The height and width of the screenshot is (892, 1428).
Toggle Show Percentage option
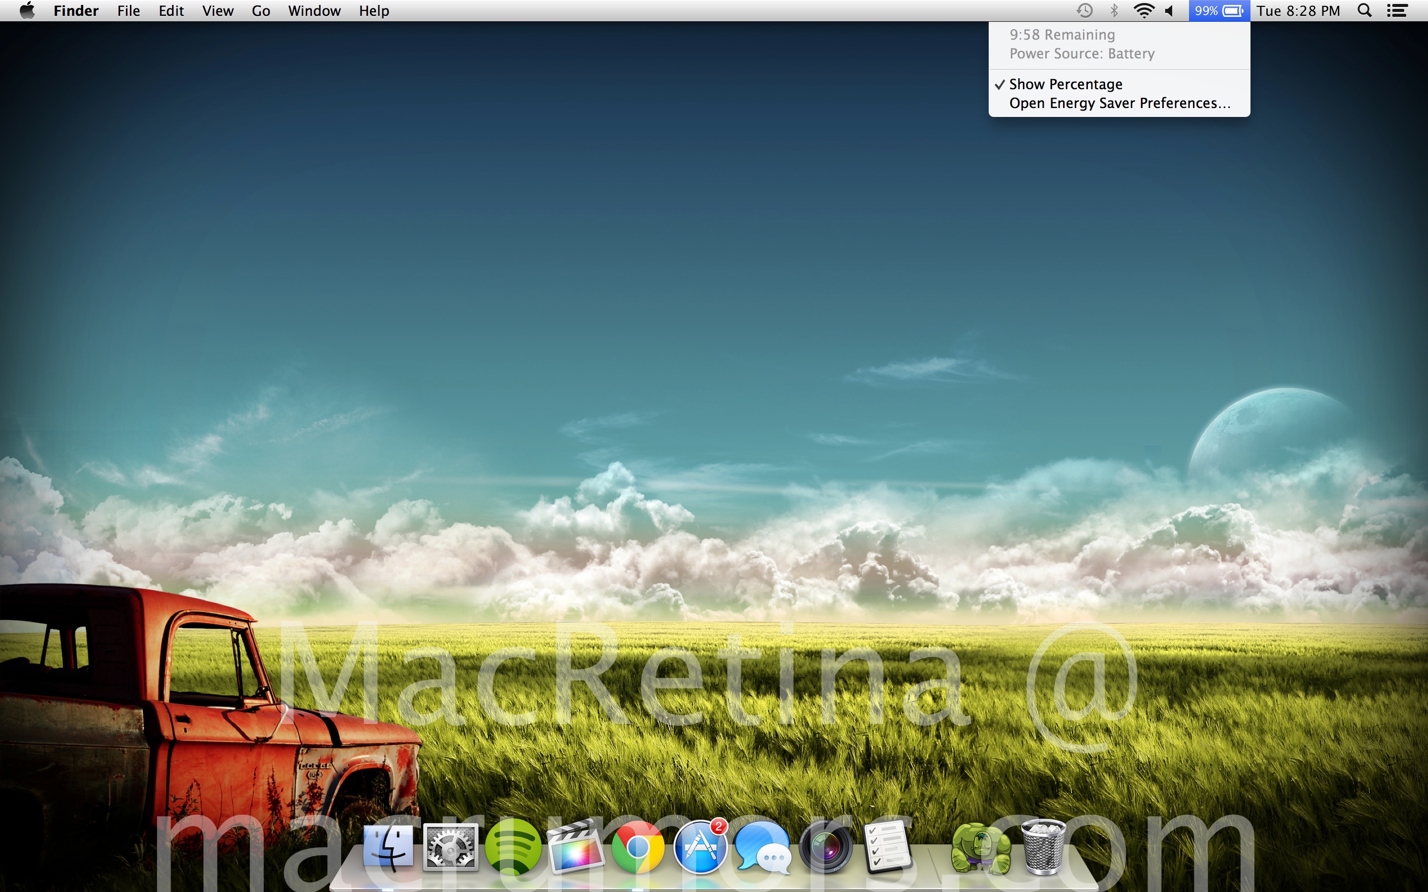(1119, 84)
